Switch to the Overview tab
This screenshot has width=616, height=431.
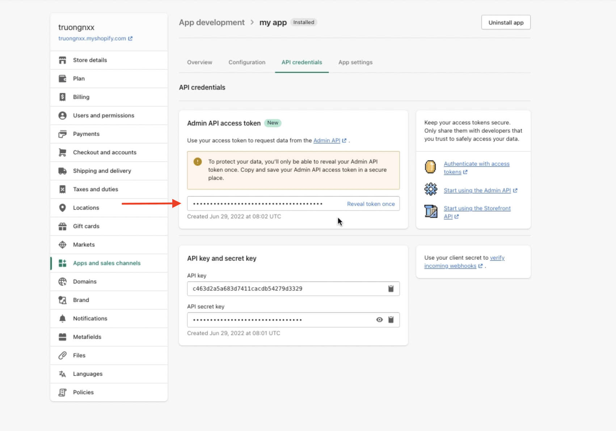(200, 62)
